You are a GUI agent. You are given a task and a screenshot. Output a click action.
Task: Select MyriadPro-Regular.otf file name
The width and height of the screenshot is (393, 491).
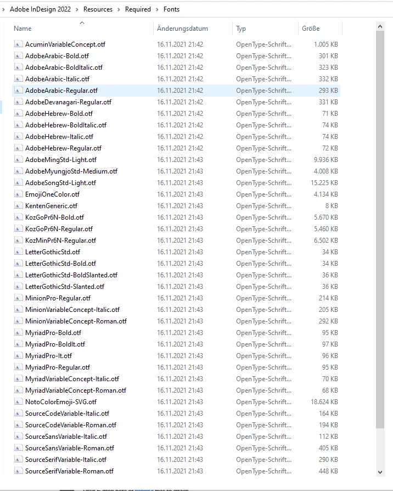click(58, 367)
